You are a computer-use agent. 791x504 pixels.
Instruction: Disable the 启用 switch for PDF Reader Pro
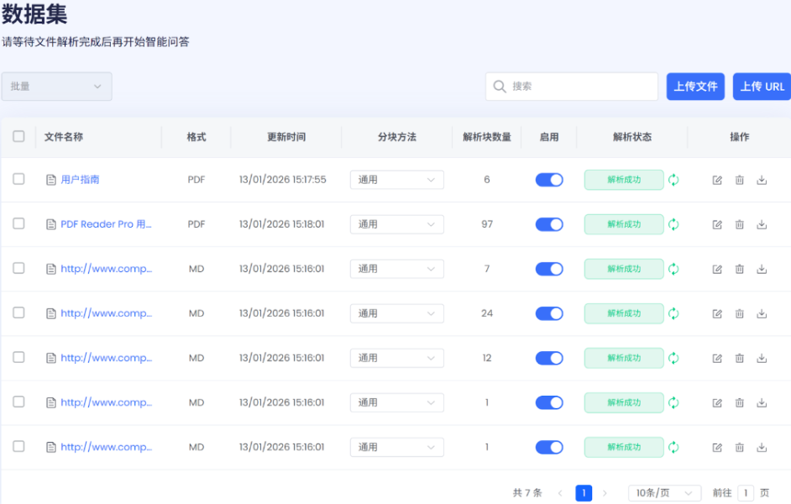[x=549, y=224]
